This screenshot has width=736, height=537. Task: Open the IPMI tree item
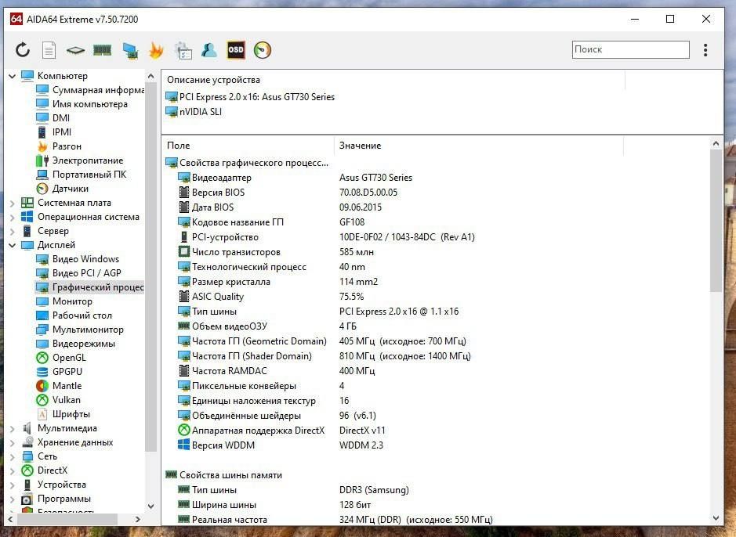[x=54, y=132]
